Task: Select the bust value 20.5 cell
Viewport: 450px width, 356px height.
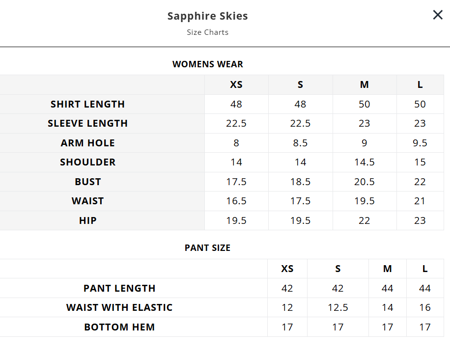Action: [364, 182]
